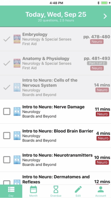Tap the Neuro tag beside Nerve Damage

103,114
